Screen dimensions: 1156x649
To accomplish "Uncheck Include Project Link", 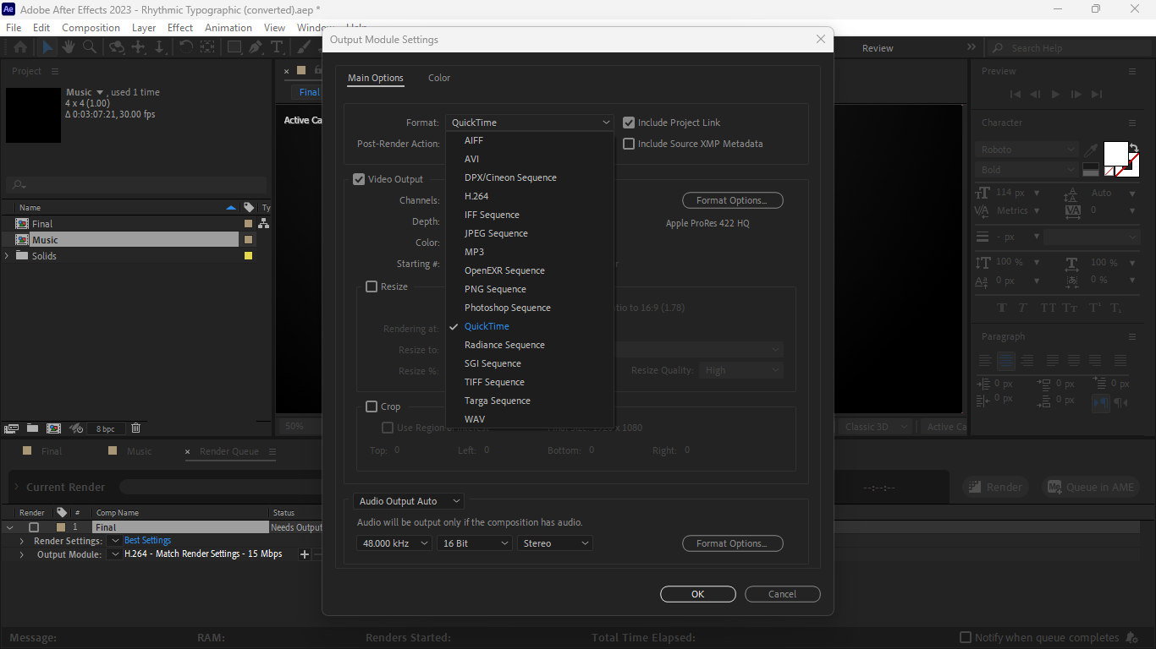I will point(629,123).
